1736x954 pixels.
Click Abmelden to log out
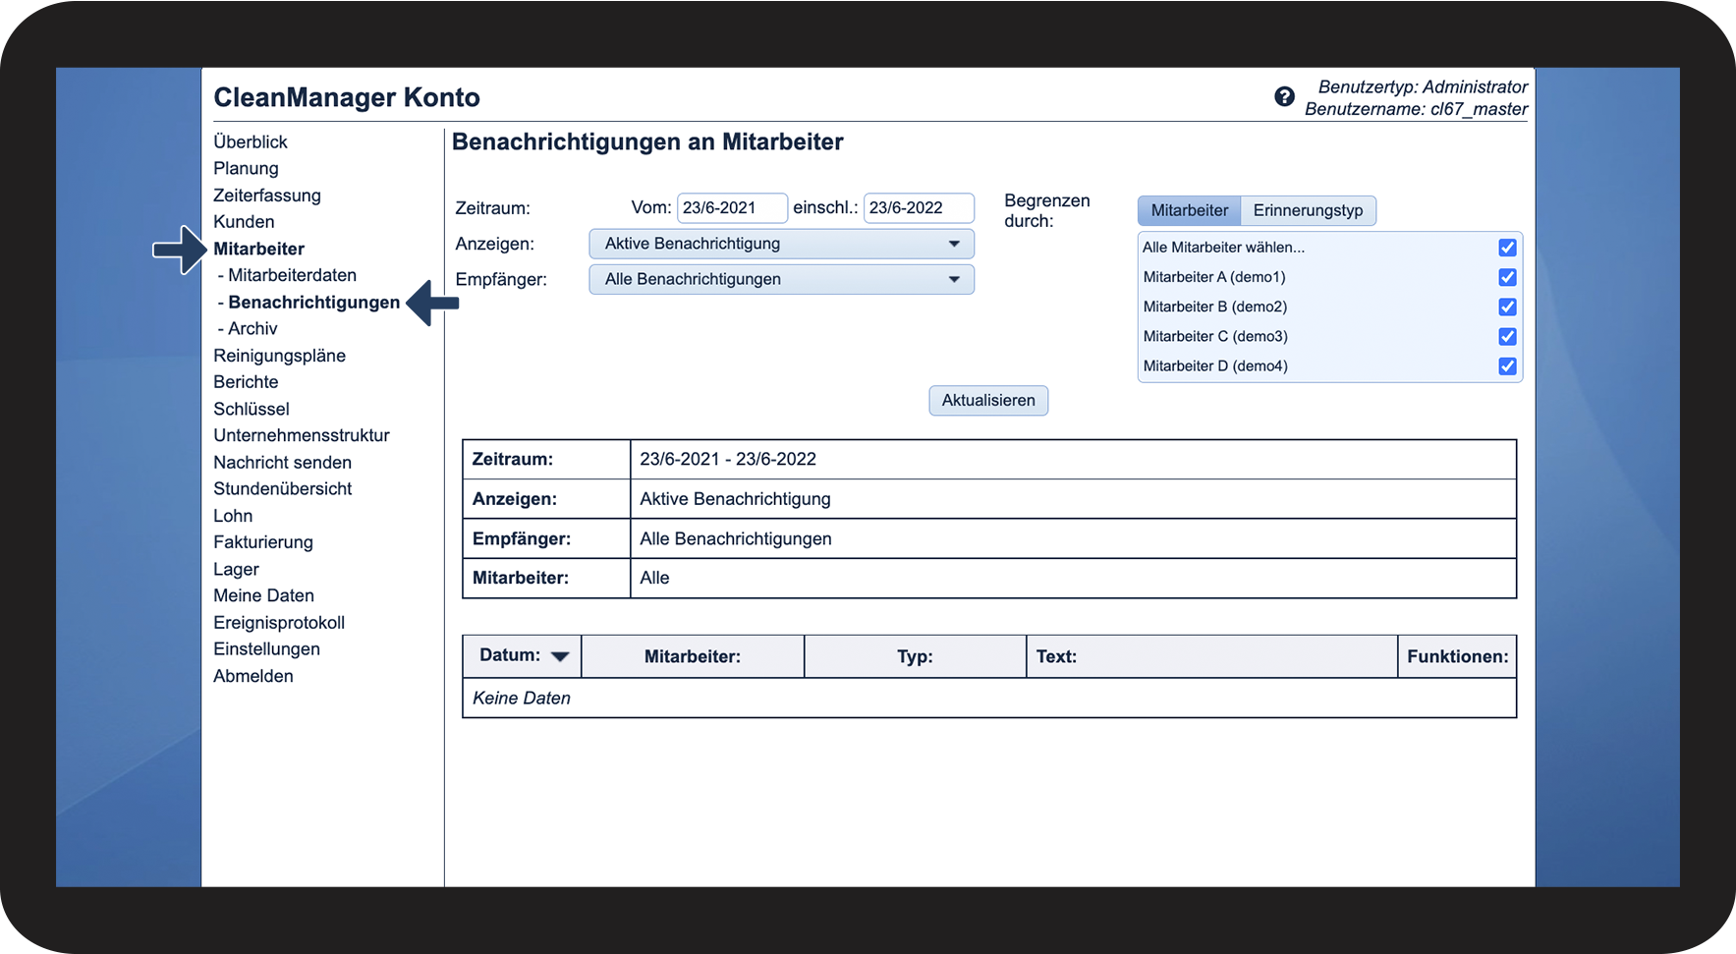tap(252, 676)
